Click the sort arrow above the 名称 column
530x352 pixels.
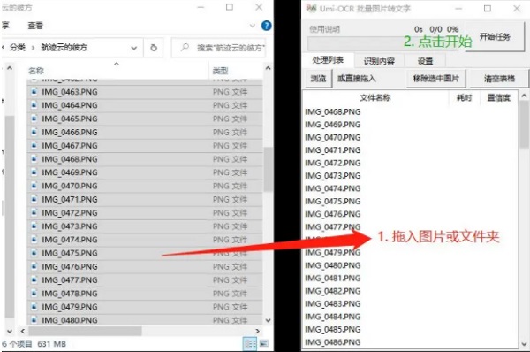[x=117, y=64]
